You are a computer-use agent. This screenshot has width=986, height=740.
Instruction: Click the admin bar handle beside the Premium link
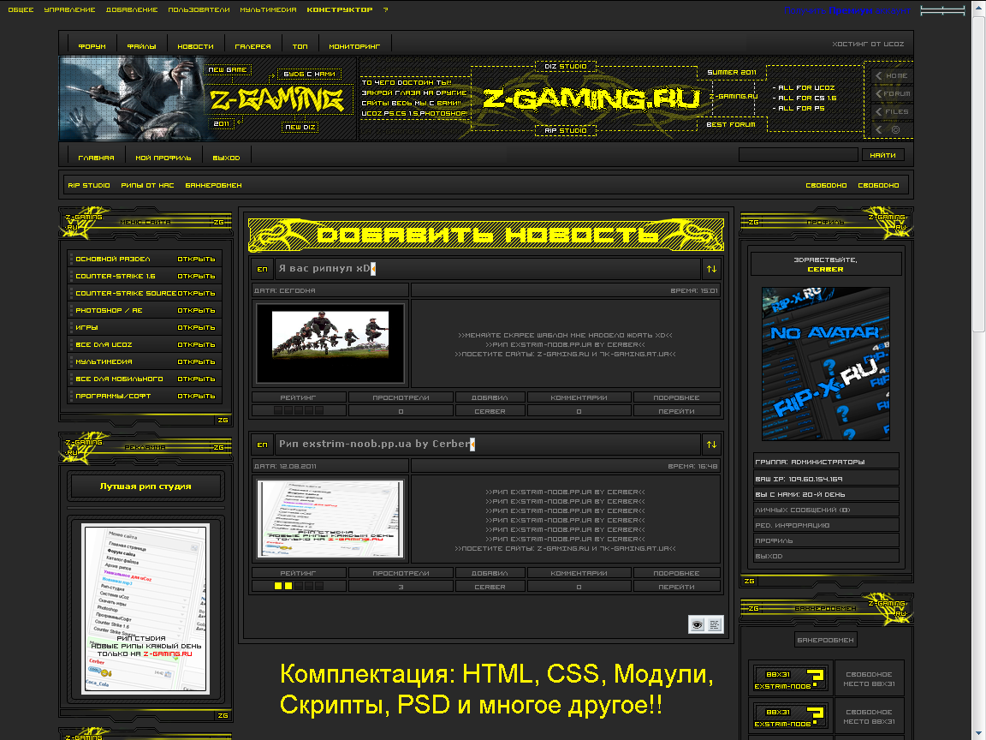coord(942,10)
